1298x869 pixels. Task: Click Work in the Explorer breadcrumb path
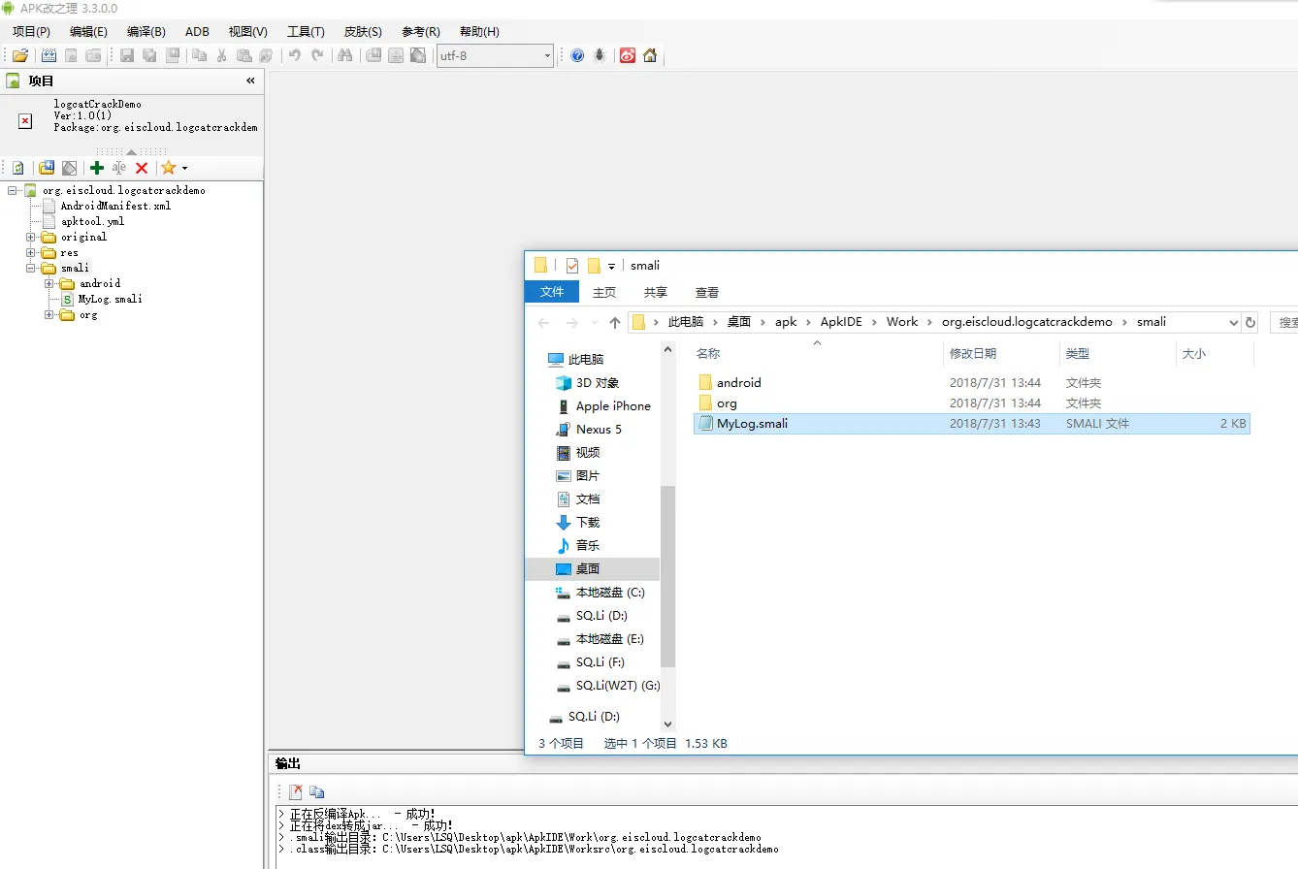coord(901,322)
